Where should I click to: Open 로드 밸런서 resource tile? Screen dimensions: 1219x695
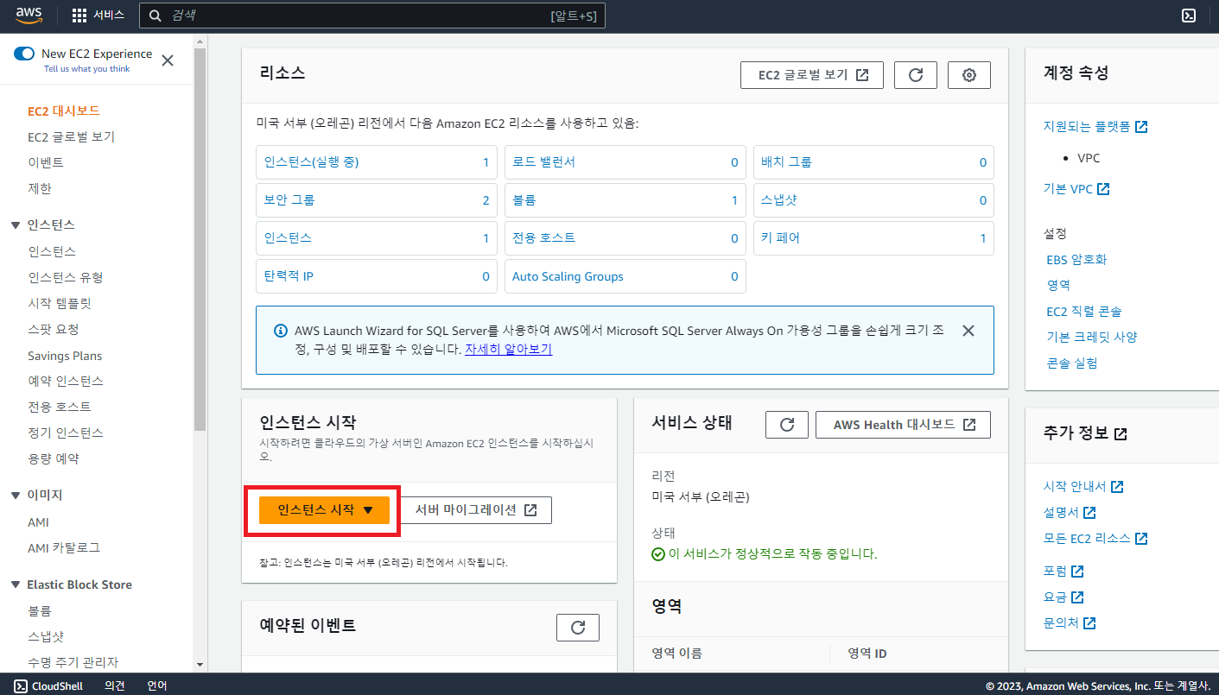coord(625,162)
